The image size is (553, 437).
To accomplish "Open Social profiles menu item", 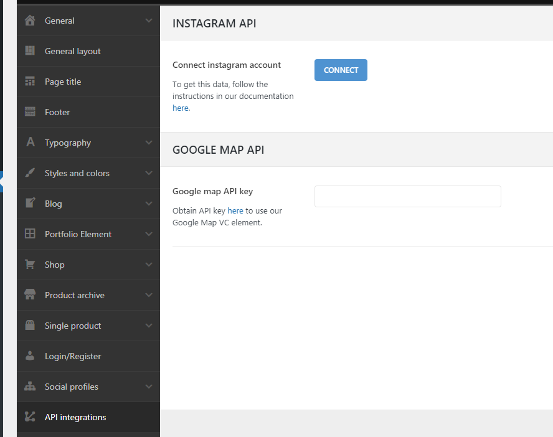I will pyautogui.click(x=88, y=387).
